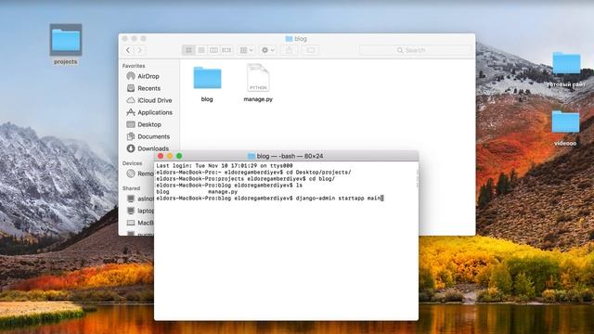
Task: Click the django-admin startapp main command line
Action: pyautogui.click(x=270, y=198)
